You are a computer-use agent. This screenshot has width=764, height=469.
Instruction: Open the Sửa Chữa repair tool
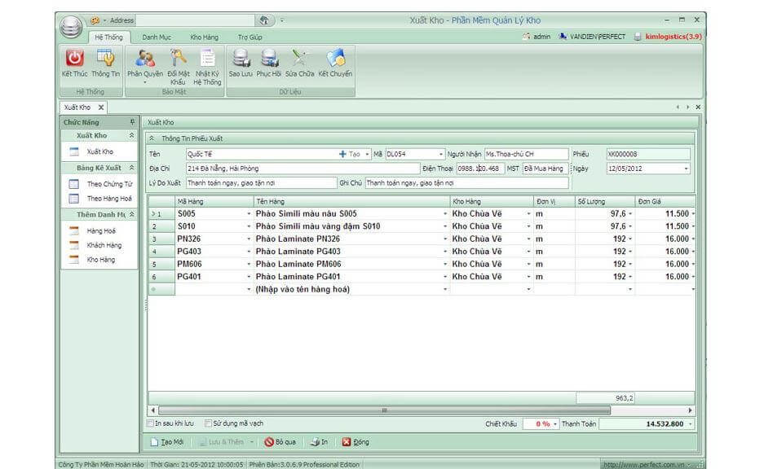pyautogui.click(x=302, y=59)
